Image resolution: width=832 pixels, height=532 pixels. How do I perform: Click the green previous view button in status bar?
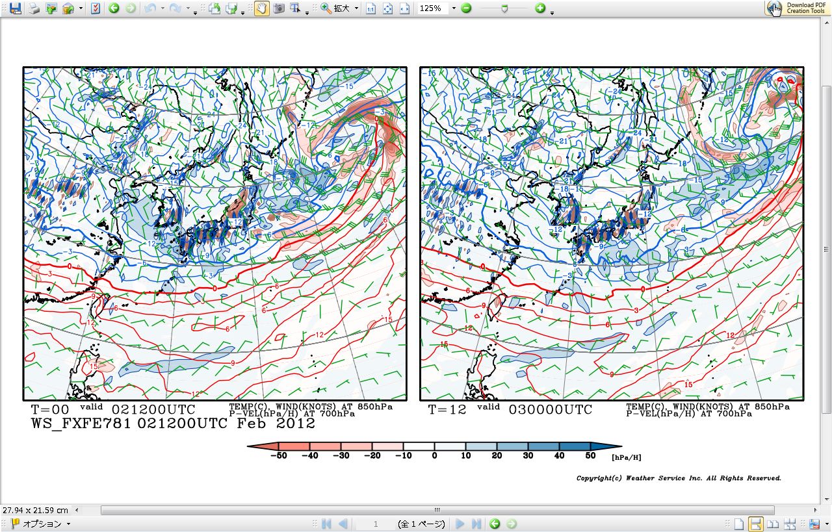pyautogui.click(x=495, y=524)
